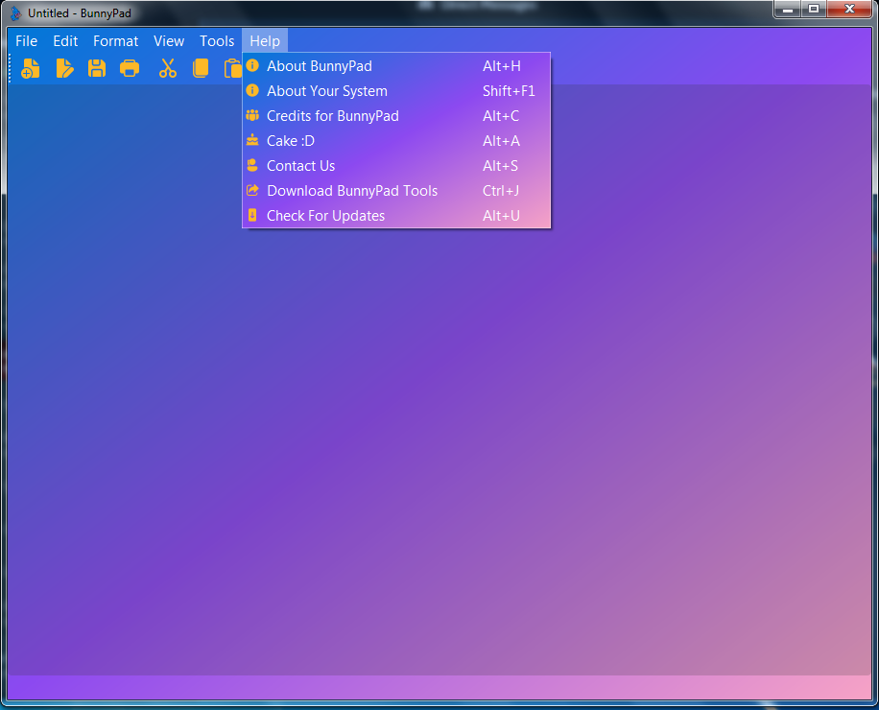Open the Format menu
Viewport: 879px width, 710px height.
pos(115,41)
